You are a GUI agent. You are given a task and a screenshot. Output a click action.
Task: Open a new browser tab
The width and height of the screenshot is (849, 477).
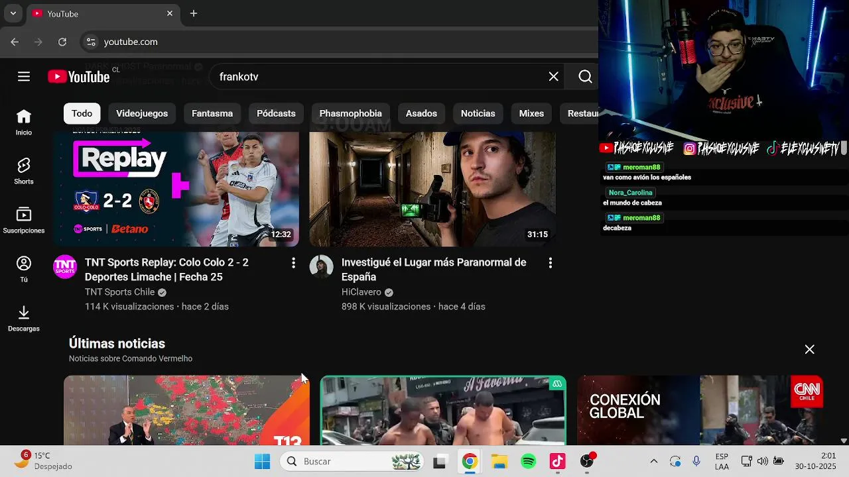[x=194, y=13]
